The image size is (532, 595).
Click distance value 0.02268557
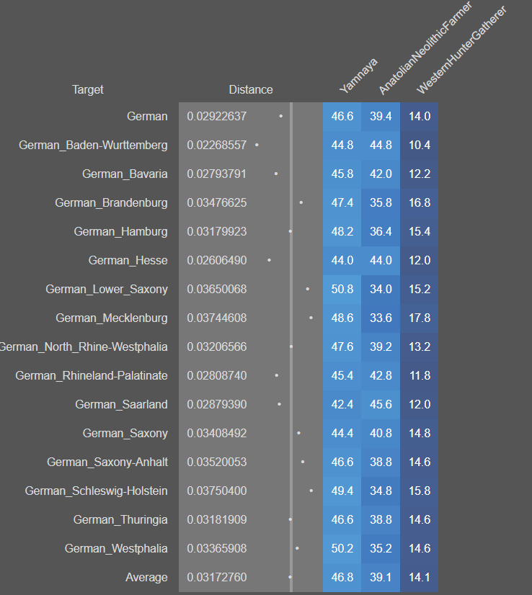(x=217, y=145)
